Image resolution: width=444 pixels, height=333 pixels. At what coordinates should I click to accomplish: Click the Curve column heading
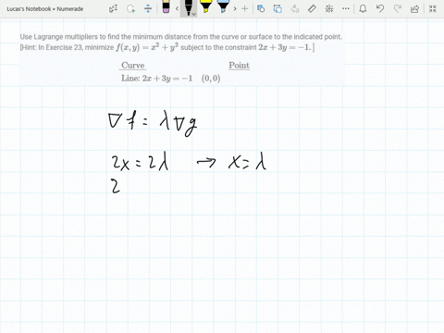(133, 66)
